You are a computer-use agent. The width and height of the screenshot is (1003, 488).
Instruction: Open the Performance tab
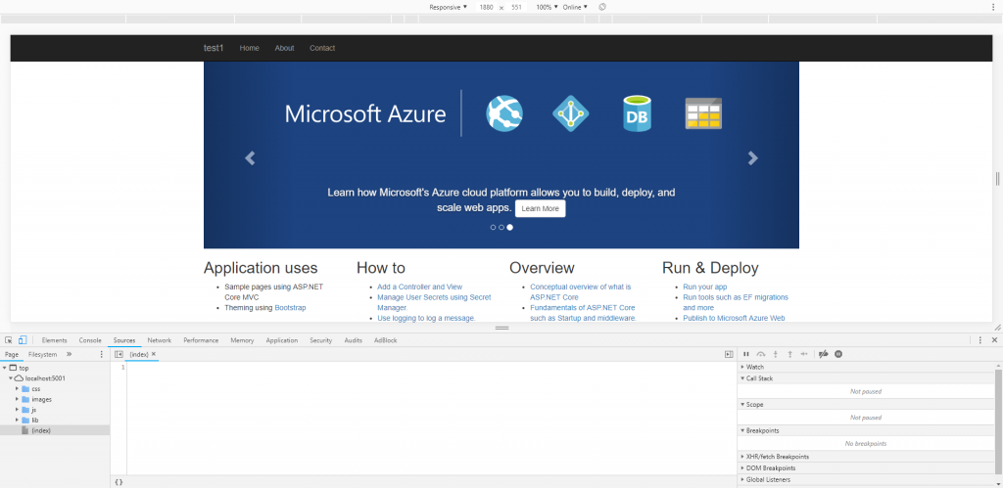click(201, 340)
